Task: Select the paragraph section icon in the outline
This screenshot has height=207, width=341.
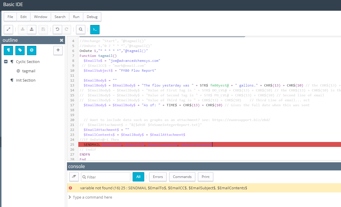Action: tap(8, 50)
